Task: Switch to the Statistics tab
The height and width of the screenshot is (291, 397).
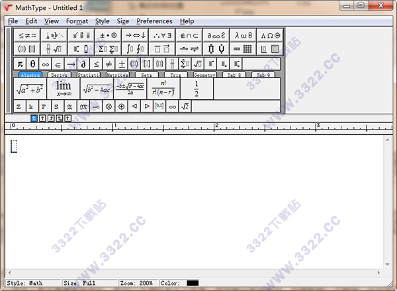Action: click(x=89, y=75)
